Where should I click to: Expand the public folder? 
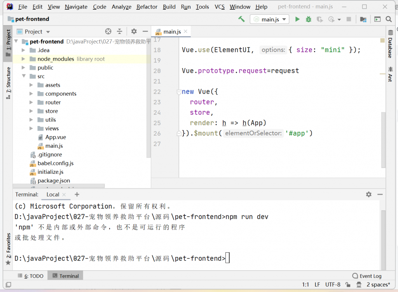click(23, 67)
